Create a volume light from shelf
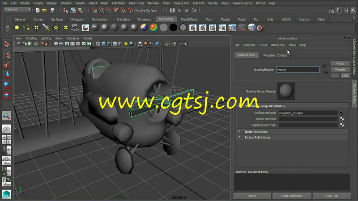 [x=66, y=28]
